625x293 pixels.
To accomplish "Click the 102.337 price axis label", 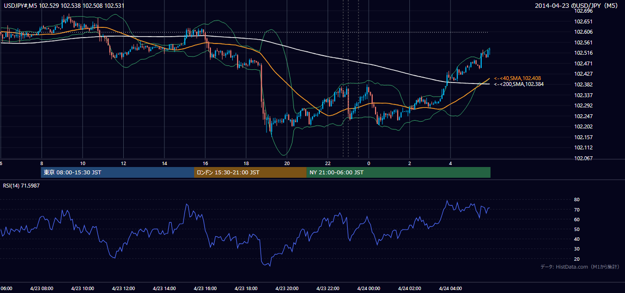I will coord(583,95).
